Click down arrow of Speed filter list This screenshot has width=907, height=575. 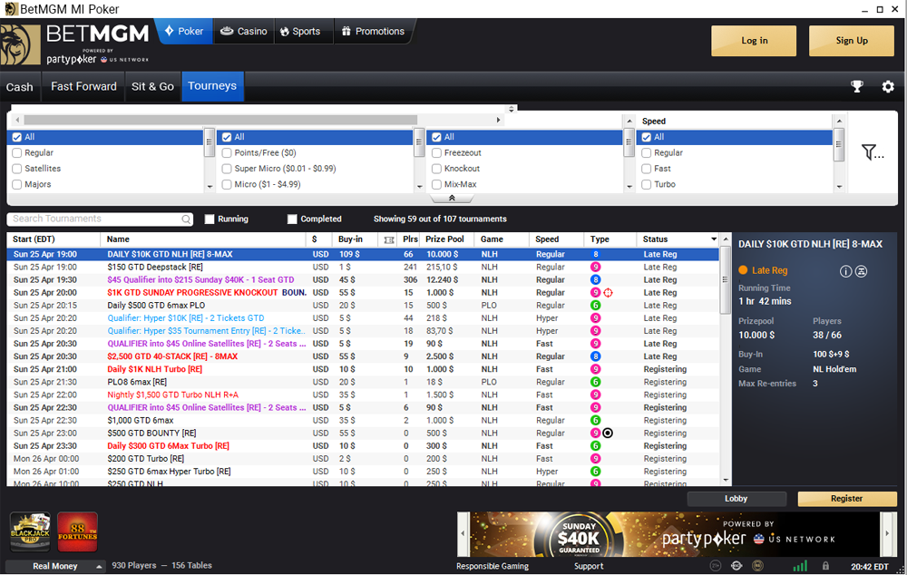(x=839, y=187)
